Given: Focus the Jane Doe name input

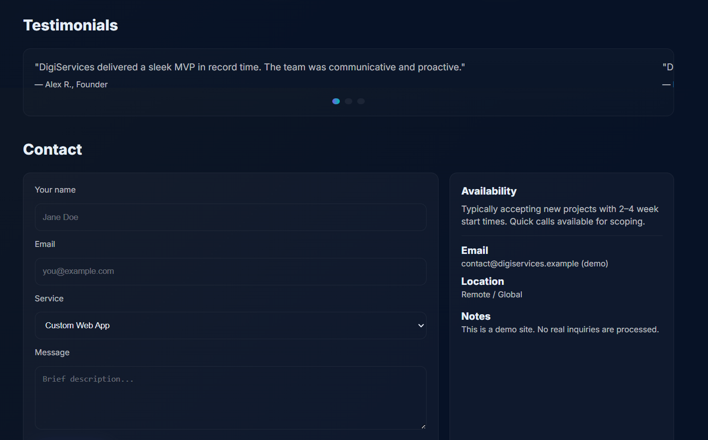Looking at the screenshot, I should [x=230, y=218].
